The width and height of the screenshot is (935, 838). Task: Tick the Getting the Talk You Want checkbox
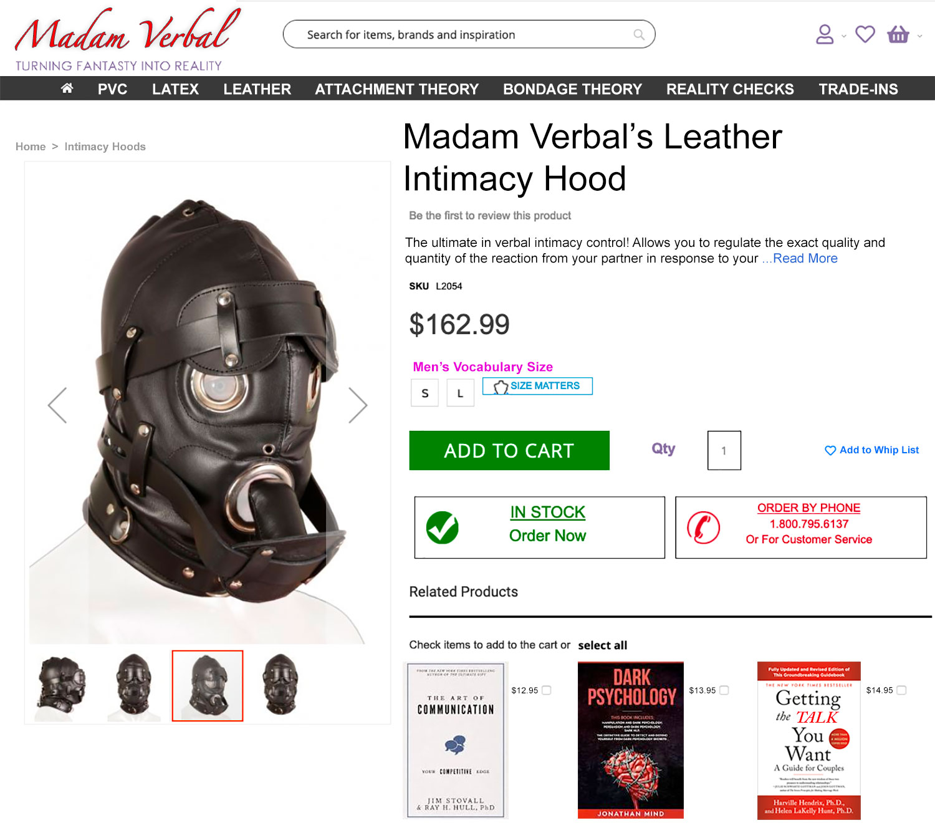(901, 690)
